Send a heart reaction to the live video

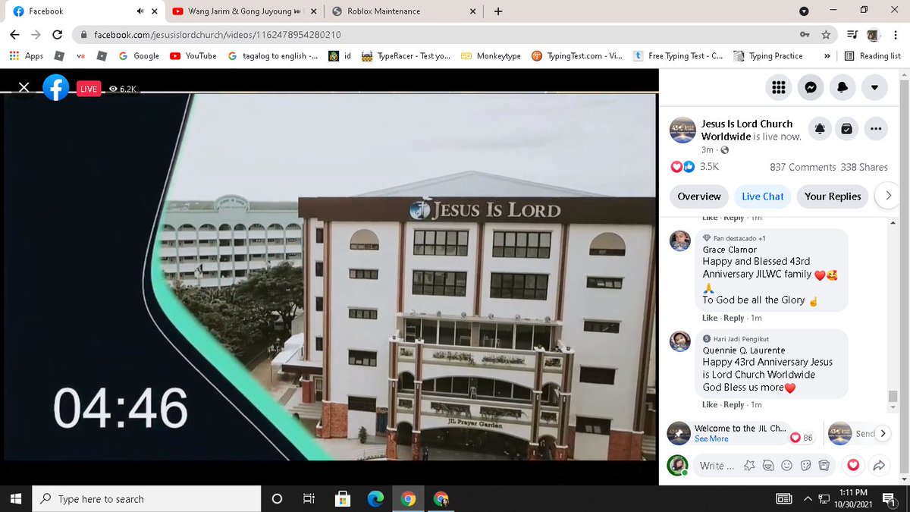(x=853, y=465)
